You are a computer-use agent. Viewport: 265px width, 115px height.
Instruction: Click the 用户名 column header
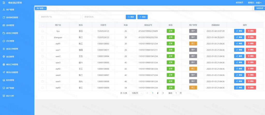click(58, 25)
